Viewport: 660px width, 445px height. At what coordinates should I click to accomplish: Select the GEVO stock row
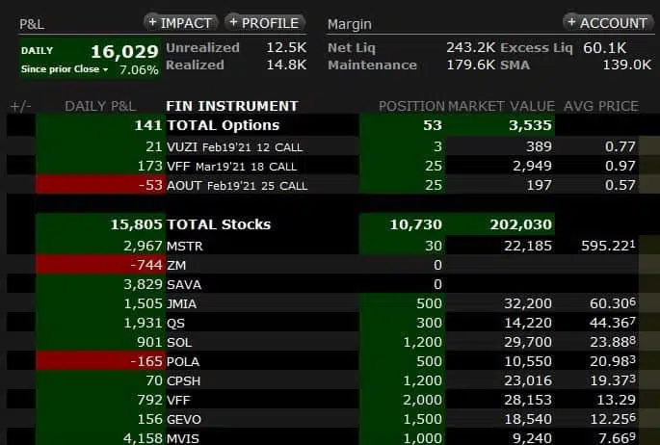tap(333, 419)
